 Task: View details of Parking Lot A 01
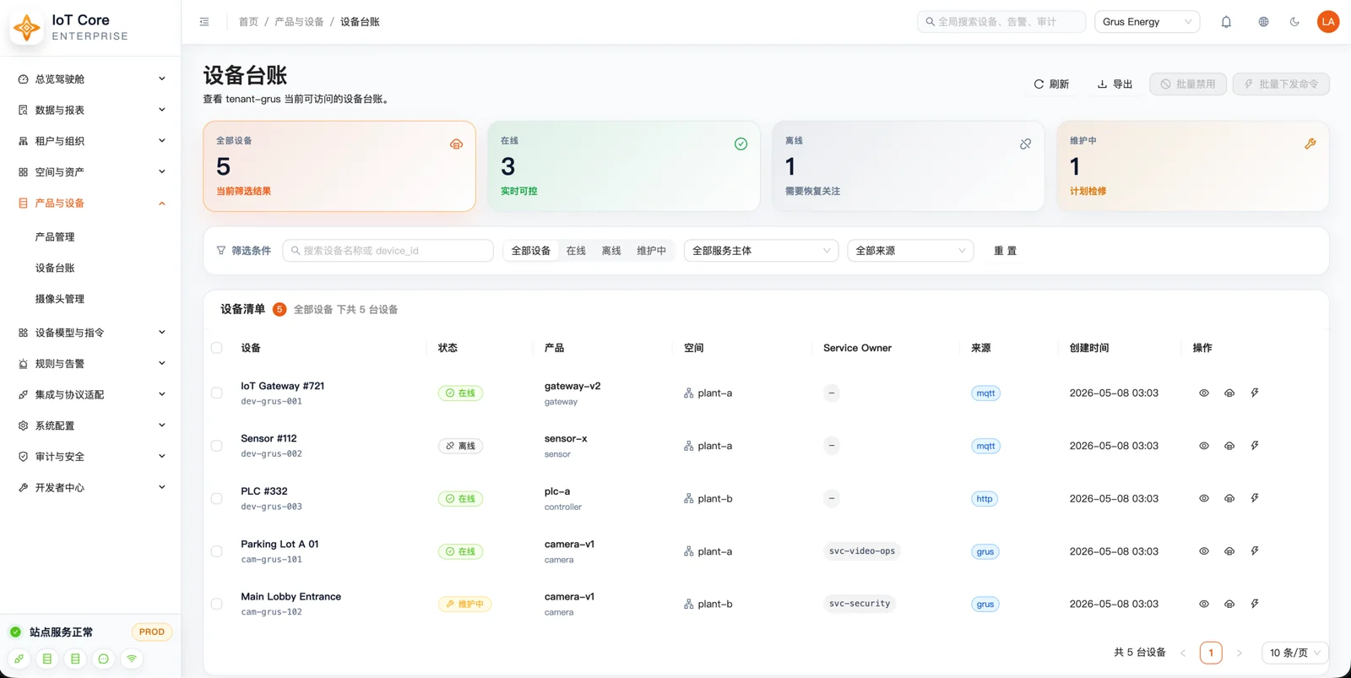point(1204,551)
